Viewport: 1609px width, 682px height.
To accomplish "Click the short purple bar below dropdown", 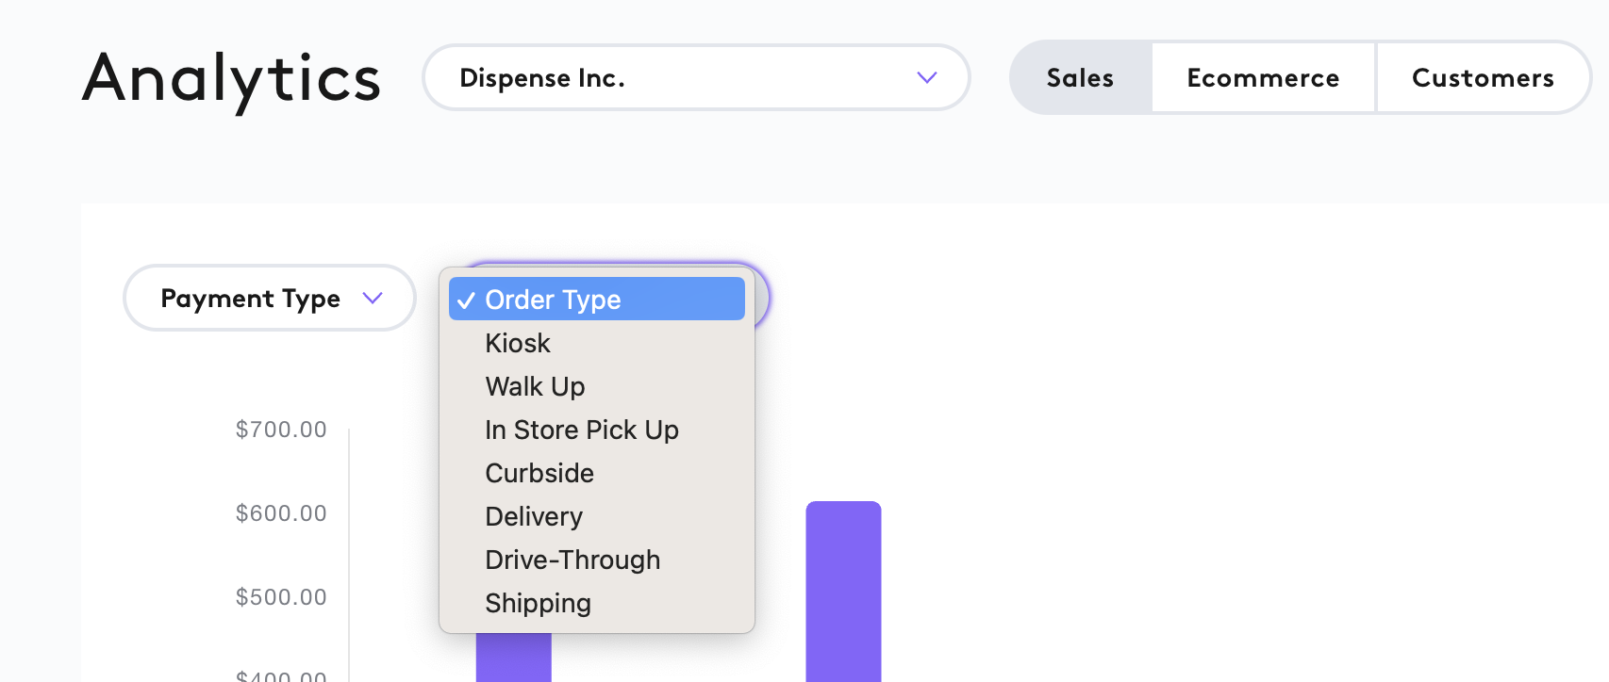I will [513, 658].
